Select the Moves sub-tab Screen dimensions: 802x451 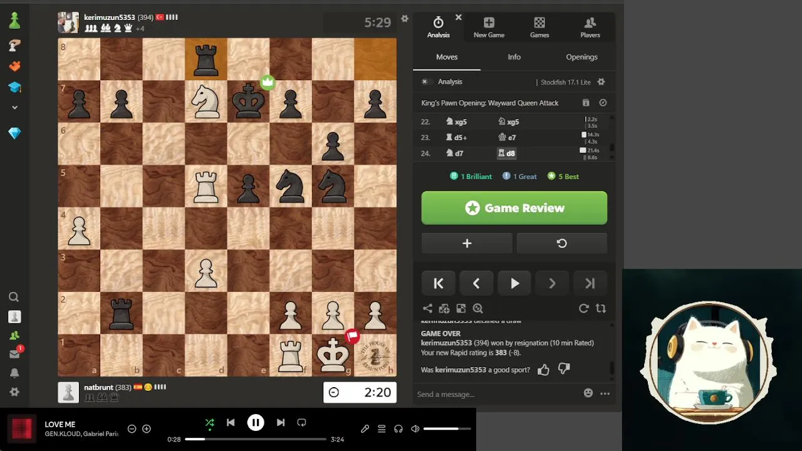click(447, 57)
